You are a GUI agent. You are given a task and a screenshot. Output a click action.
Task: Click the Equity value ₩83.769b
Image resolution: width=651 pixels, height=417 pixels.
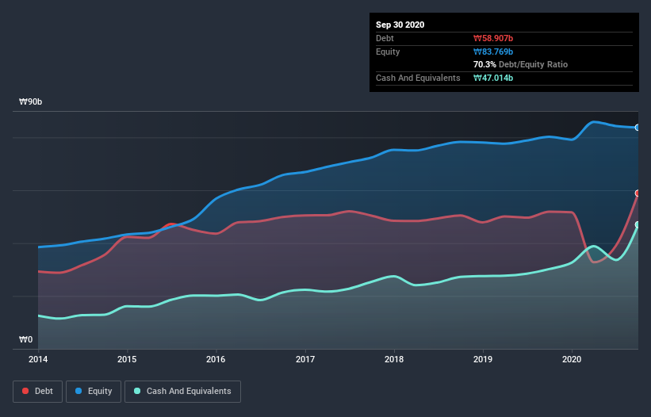(x=493, y=52)
